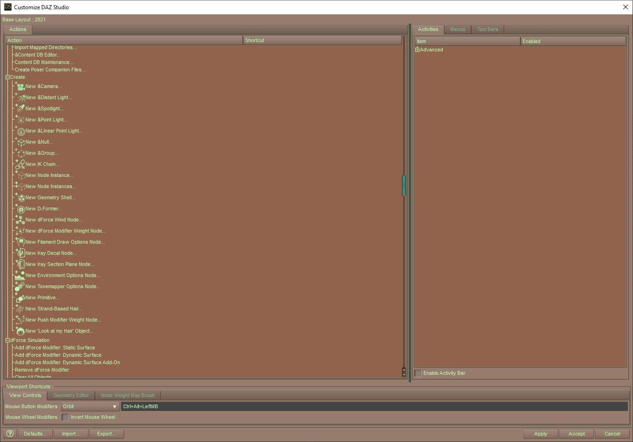Click the Shortcut column header
Screen dimensions: 633x442
(x=322, y=41)
